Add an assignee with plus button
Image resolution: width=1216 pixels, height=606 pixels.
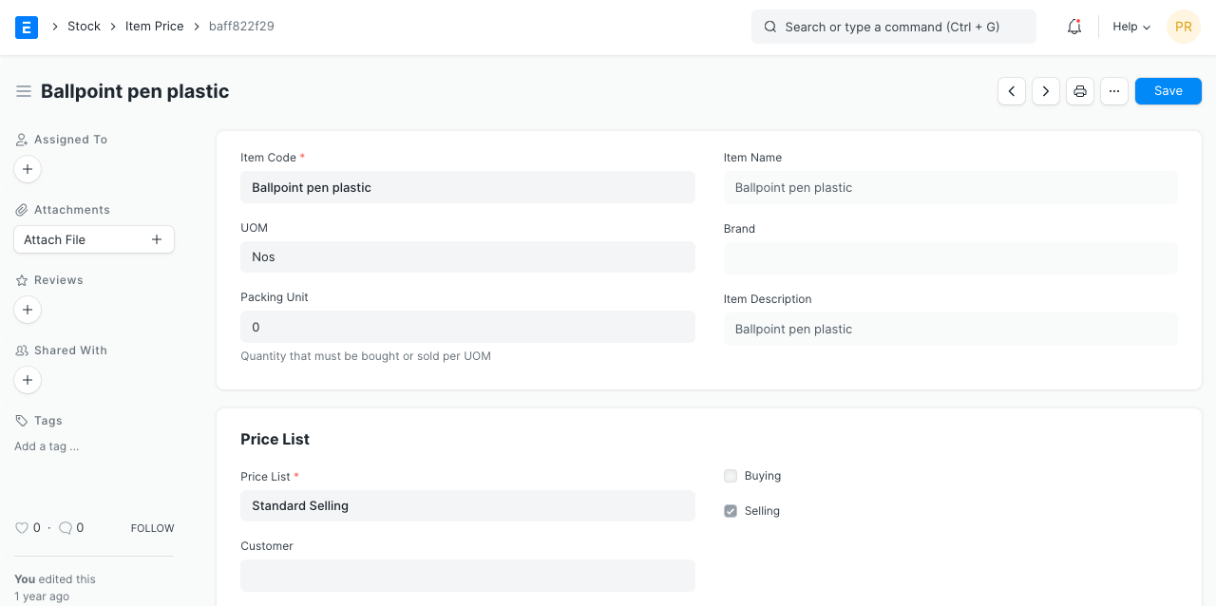pos(28,169)
